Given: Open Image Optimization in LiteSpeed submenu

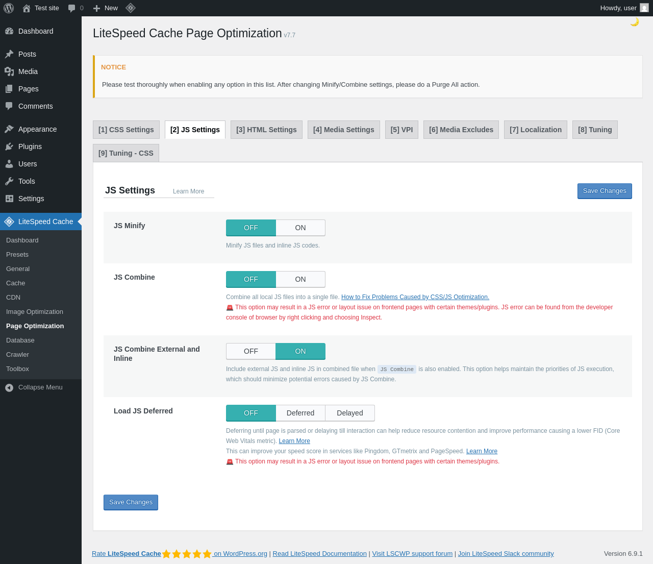Looking at the screenshot, I should (35, 312).
